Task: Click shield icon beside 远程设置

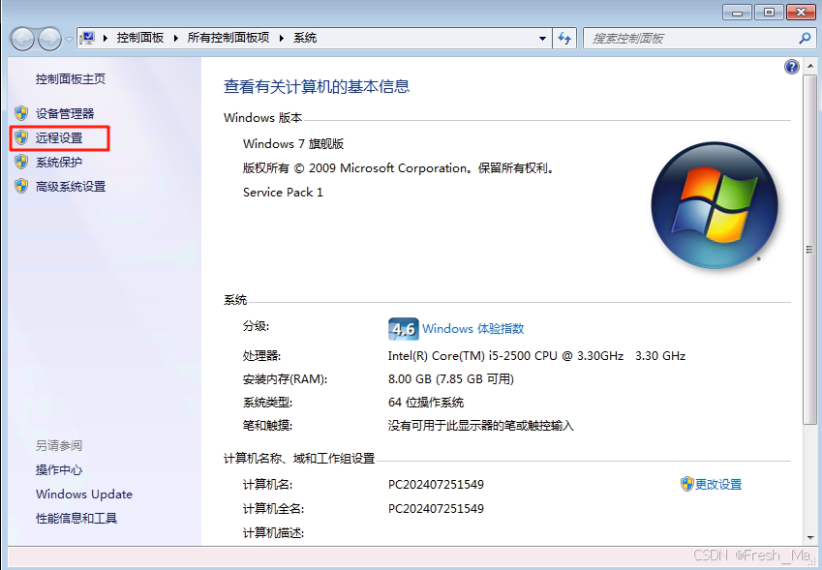Action: [x=21, y=137]
